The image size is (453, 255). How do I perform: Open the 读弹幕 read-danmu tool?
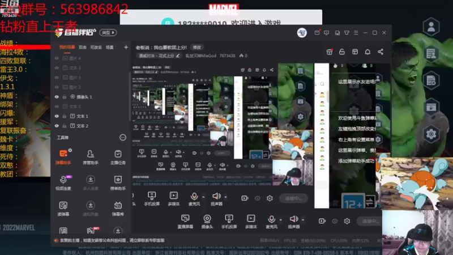coord(63,209)
